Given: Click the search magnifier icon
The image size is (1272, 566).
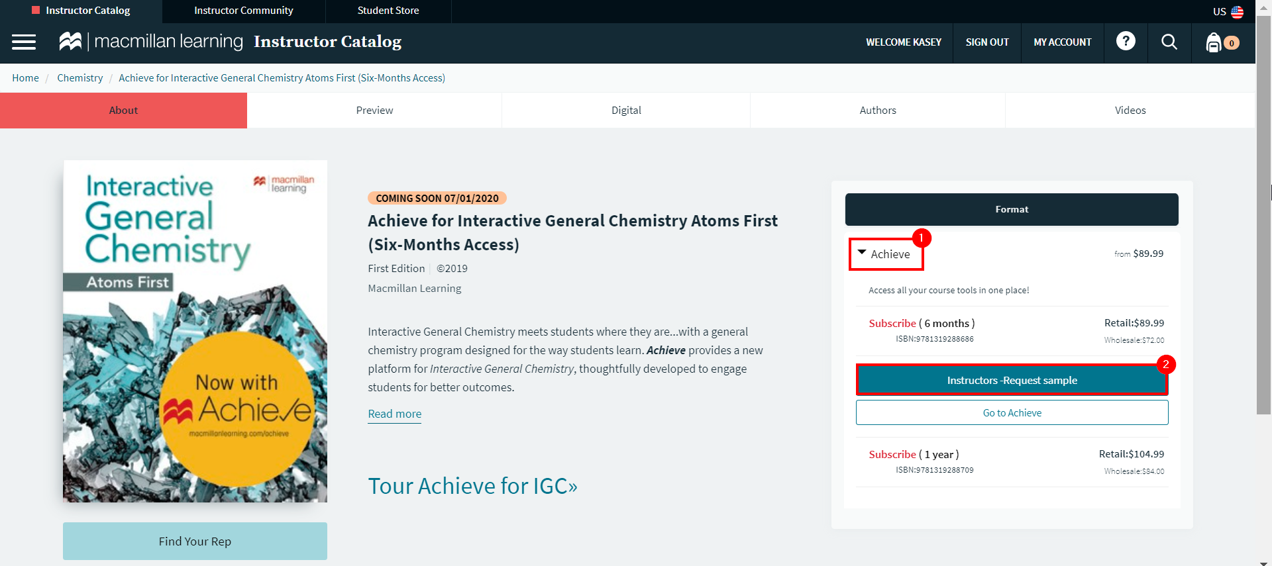Looking at the screenshot, I should coord(1169,42).
